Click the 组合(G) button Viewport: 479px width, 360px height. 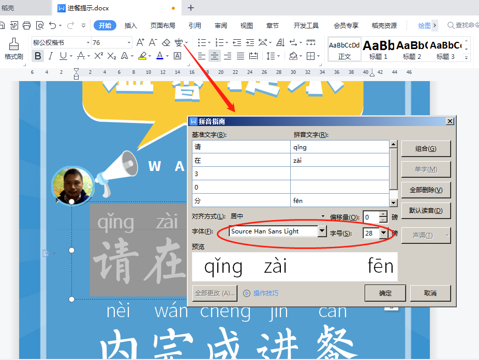tap(426, 149)
